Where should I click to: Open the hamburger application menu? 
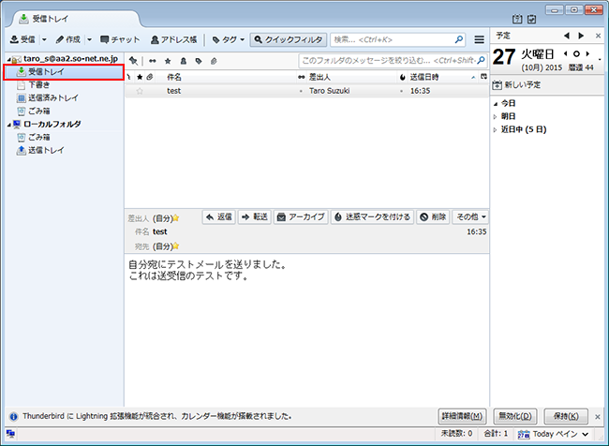click(479, 40)
